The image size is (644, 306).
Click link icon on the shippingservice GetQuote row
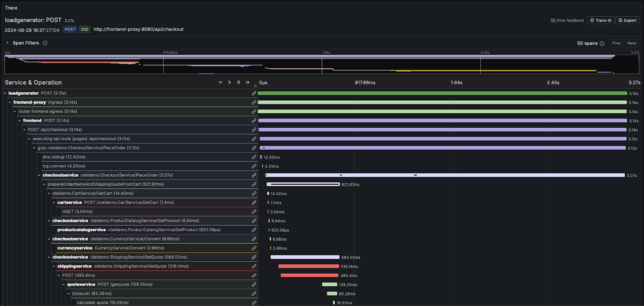coord(254,266)
